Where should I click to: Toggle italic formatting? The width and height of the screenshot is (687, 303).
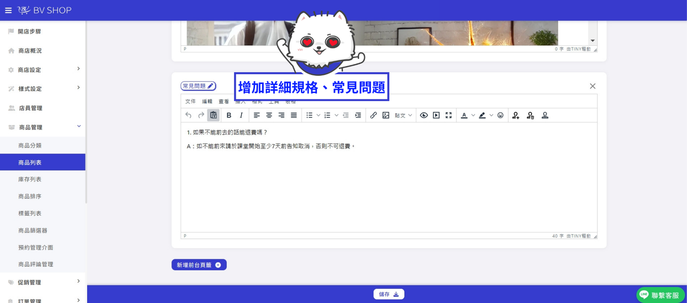click(241, 115)
